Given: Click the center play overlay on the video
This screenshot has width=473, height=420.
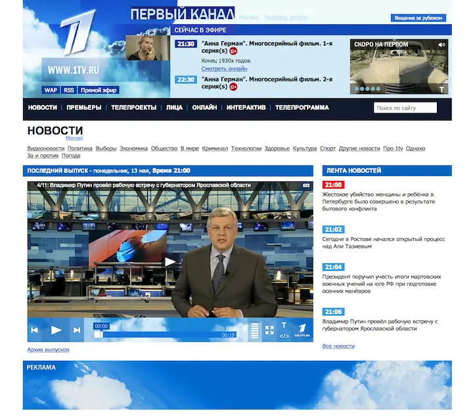Looking at the screenshot, I should [170, 262].
